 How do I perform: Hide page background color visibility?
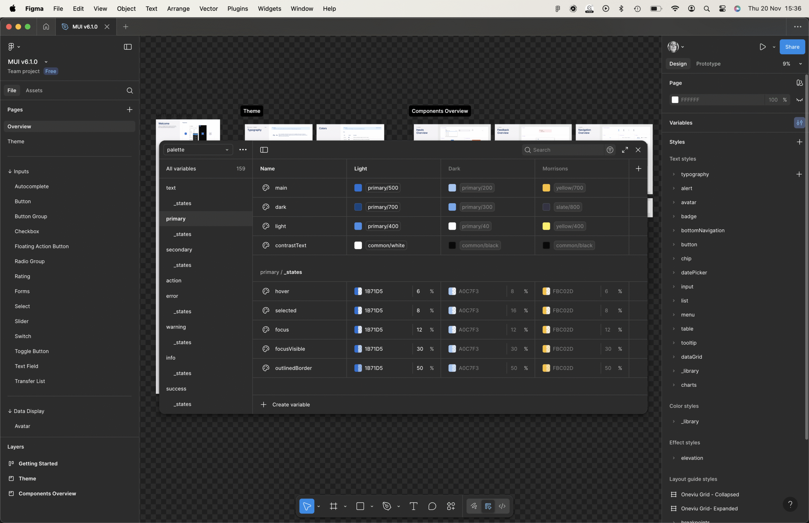tap(799, 100)
